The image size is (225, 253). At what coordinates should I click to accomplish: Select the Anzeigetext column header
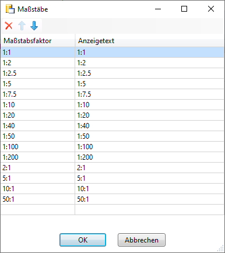point(149,41)
